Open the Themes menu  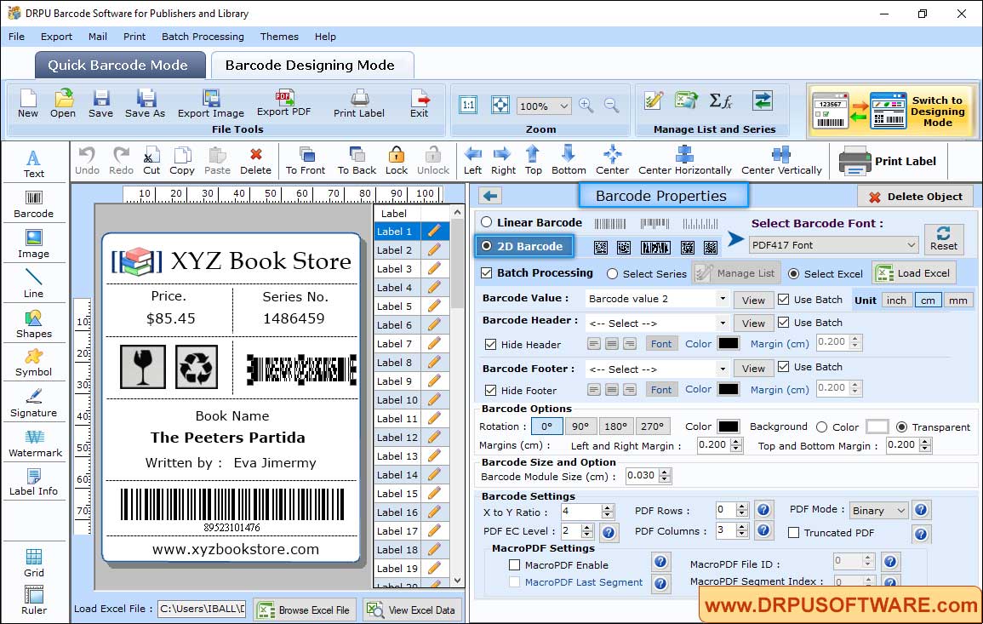tap(279, 37)
